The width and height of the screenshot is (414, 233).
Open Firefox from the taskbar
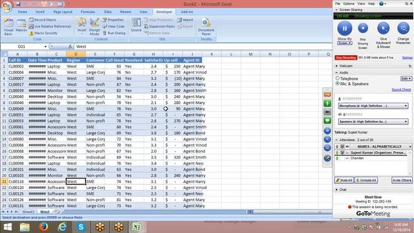click(x=43, y=227)
